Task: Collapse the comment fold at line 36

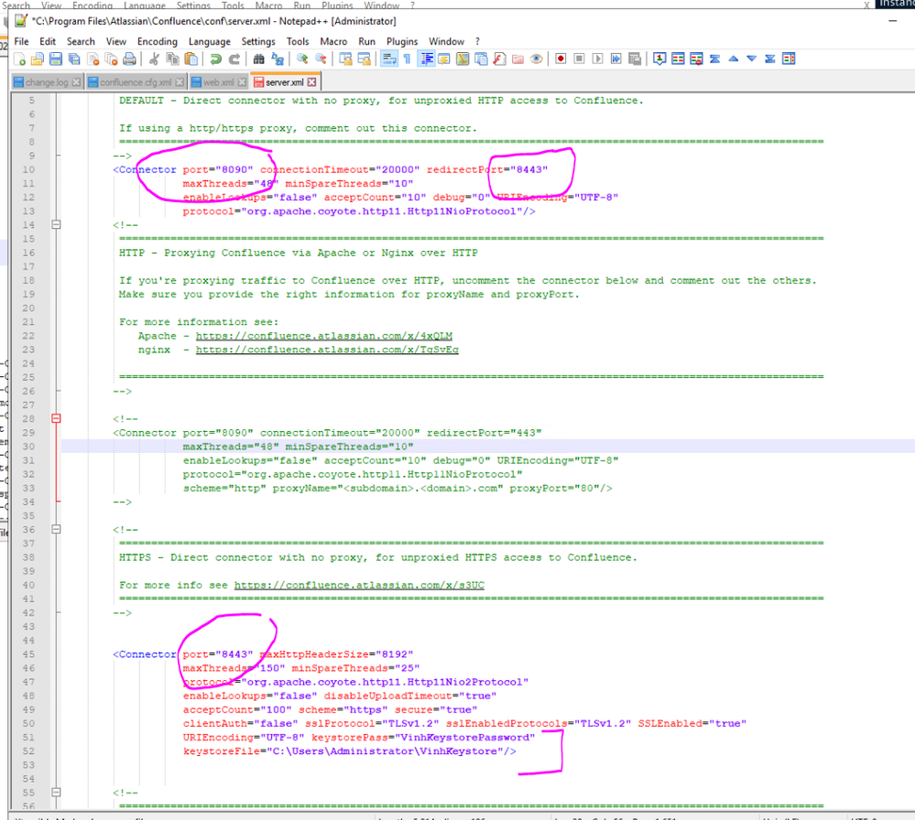Action: [56, 529]
